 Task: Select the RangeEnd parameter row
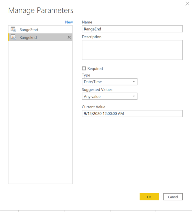[40, 37]
